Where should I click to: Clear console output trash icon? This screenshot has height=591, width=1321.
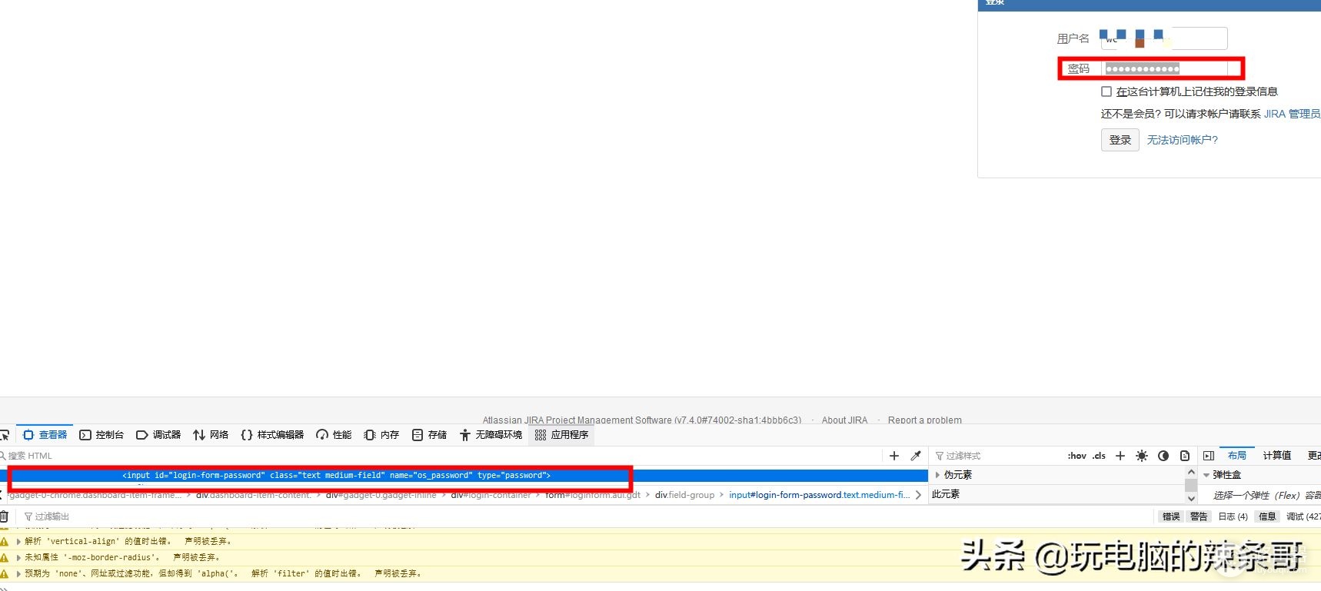tap(4, 516)
